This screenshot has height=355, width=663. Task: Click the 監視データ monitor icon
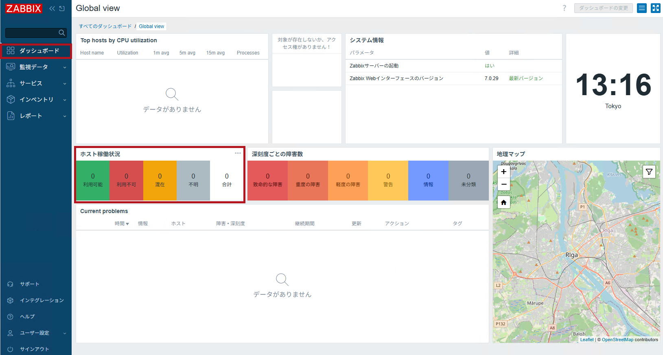coord(11,67)
